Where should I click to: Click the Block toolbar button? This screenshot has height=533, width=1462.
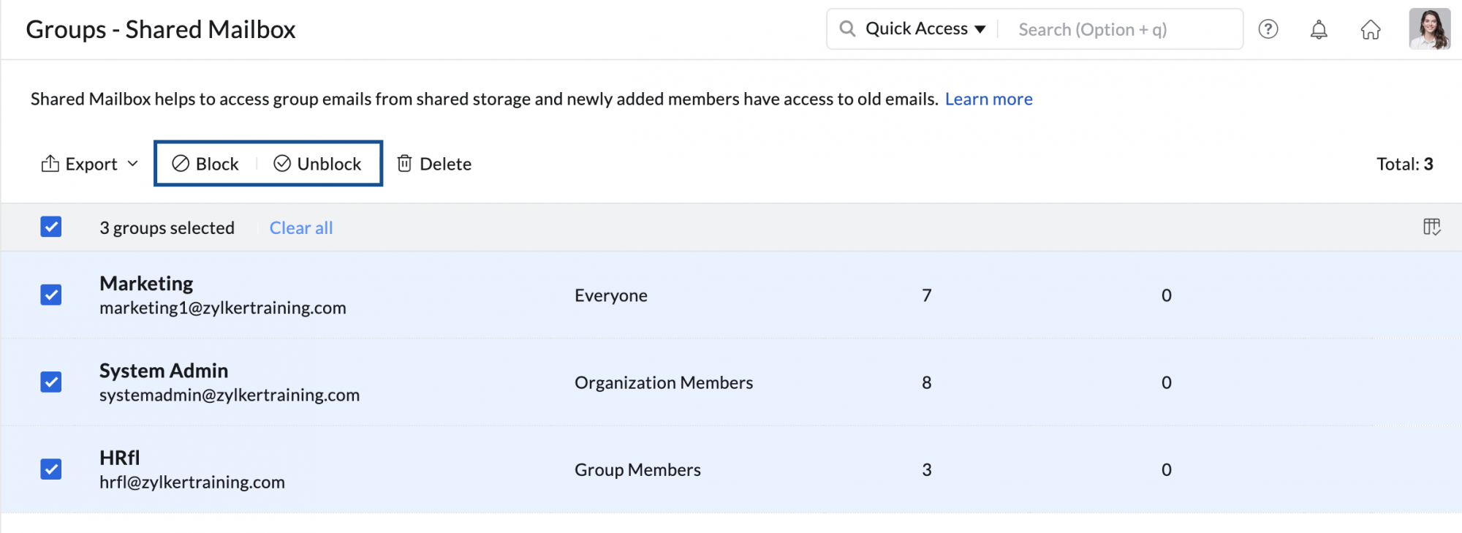[205, 164]
